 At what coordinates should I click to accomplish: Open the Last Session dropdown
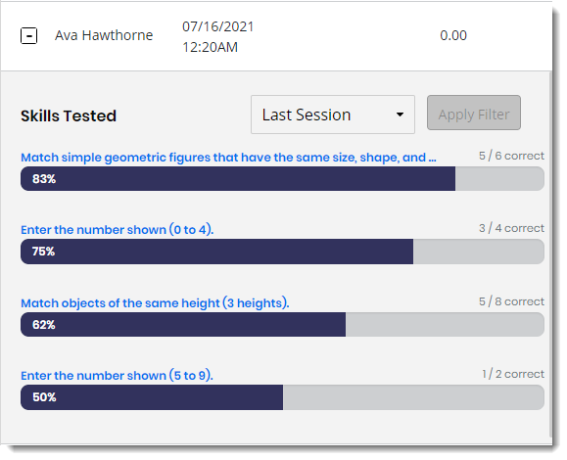(333, 115)
